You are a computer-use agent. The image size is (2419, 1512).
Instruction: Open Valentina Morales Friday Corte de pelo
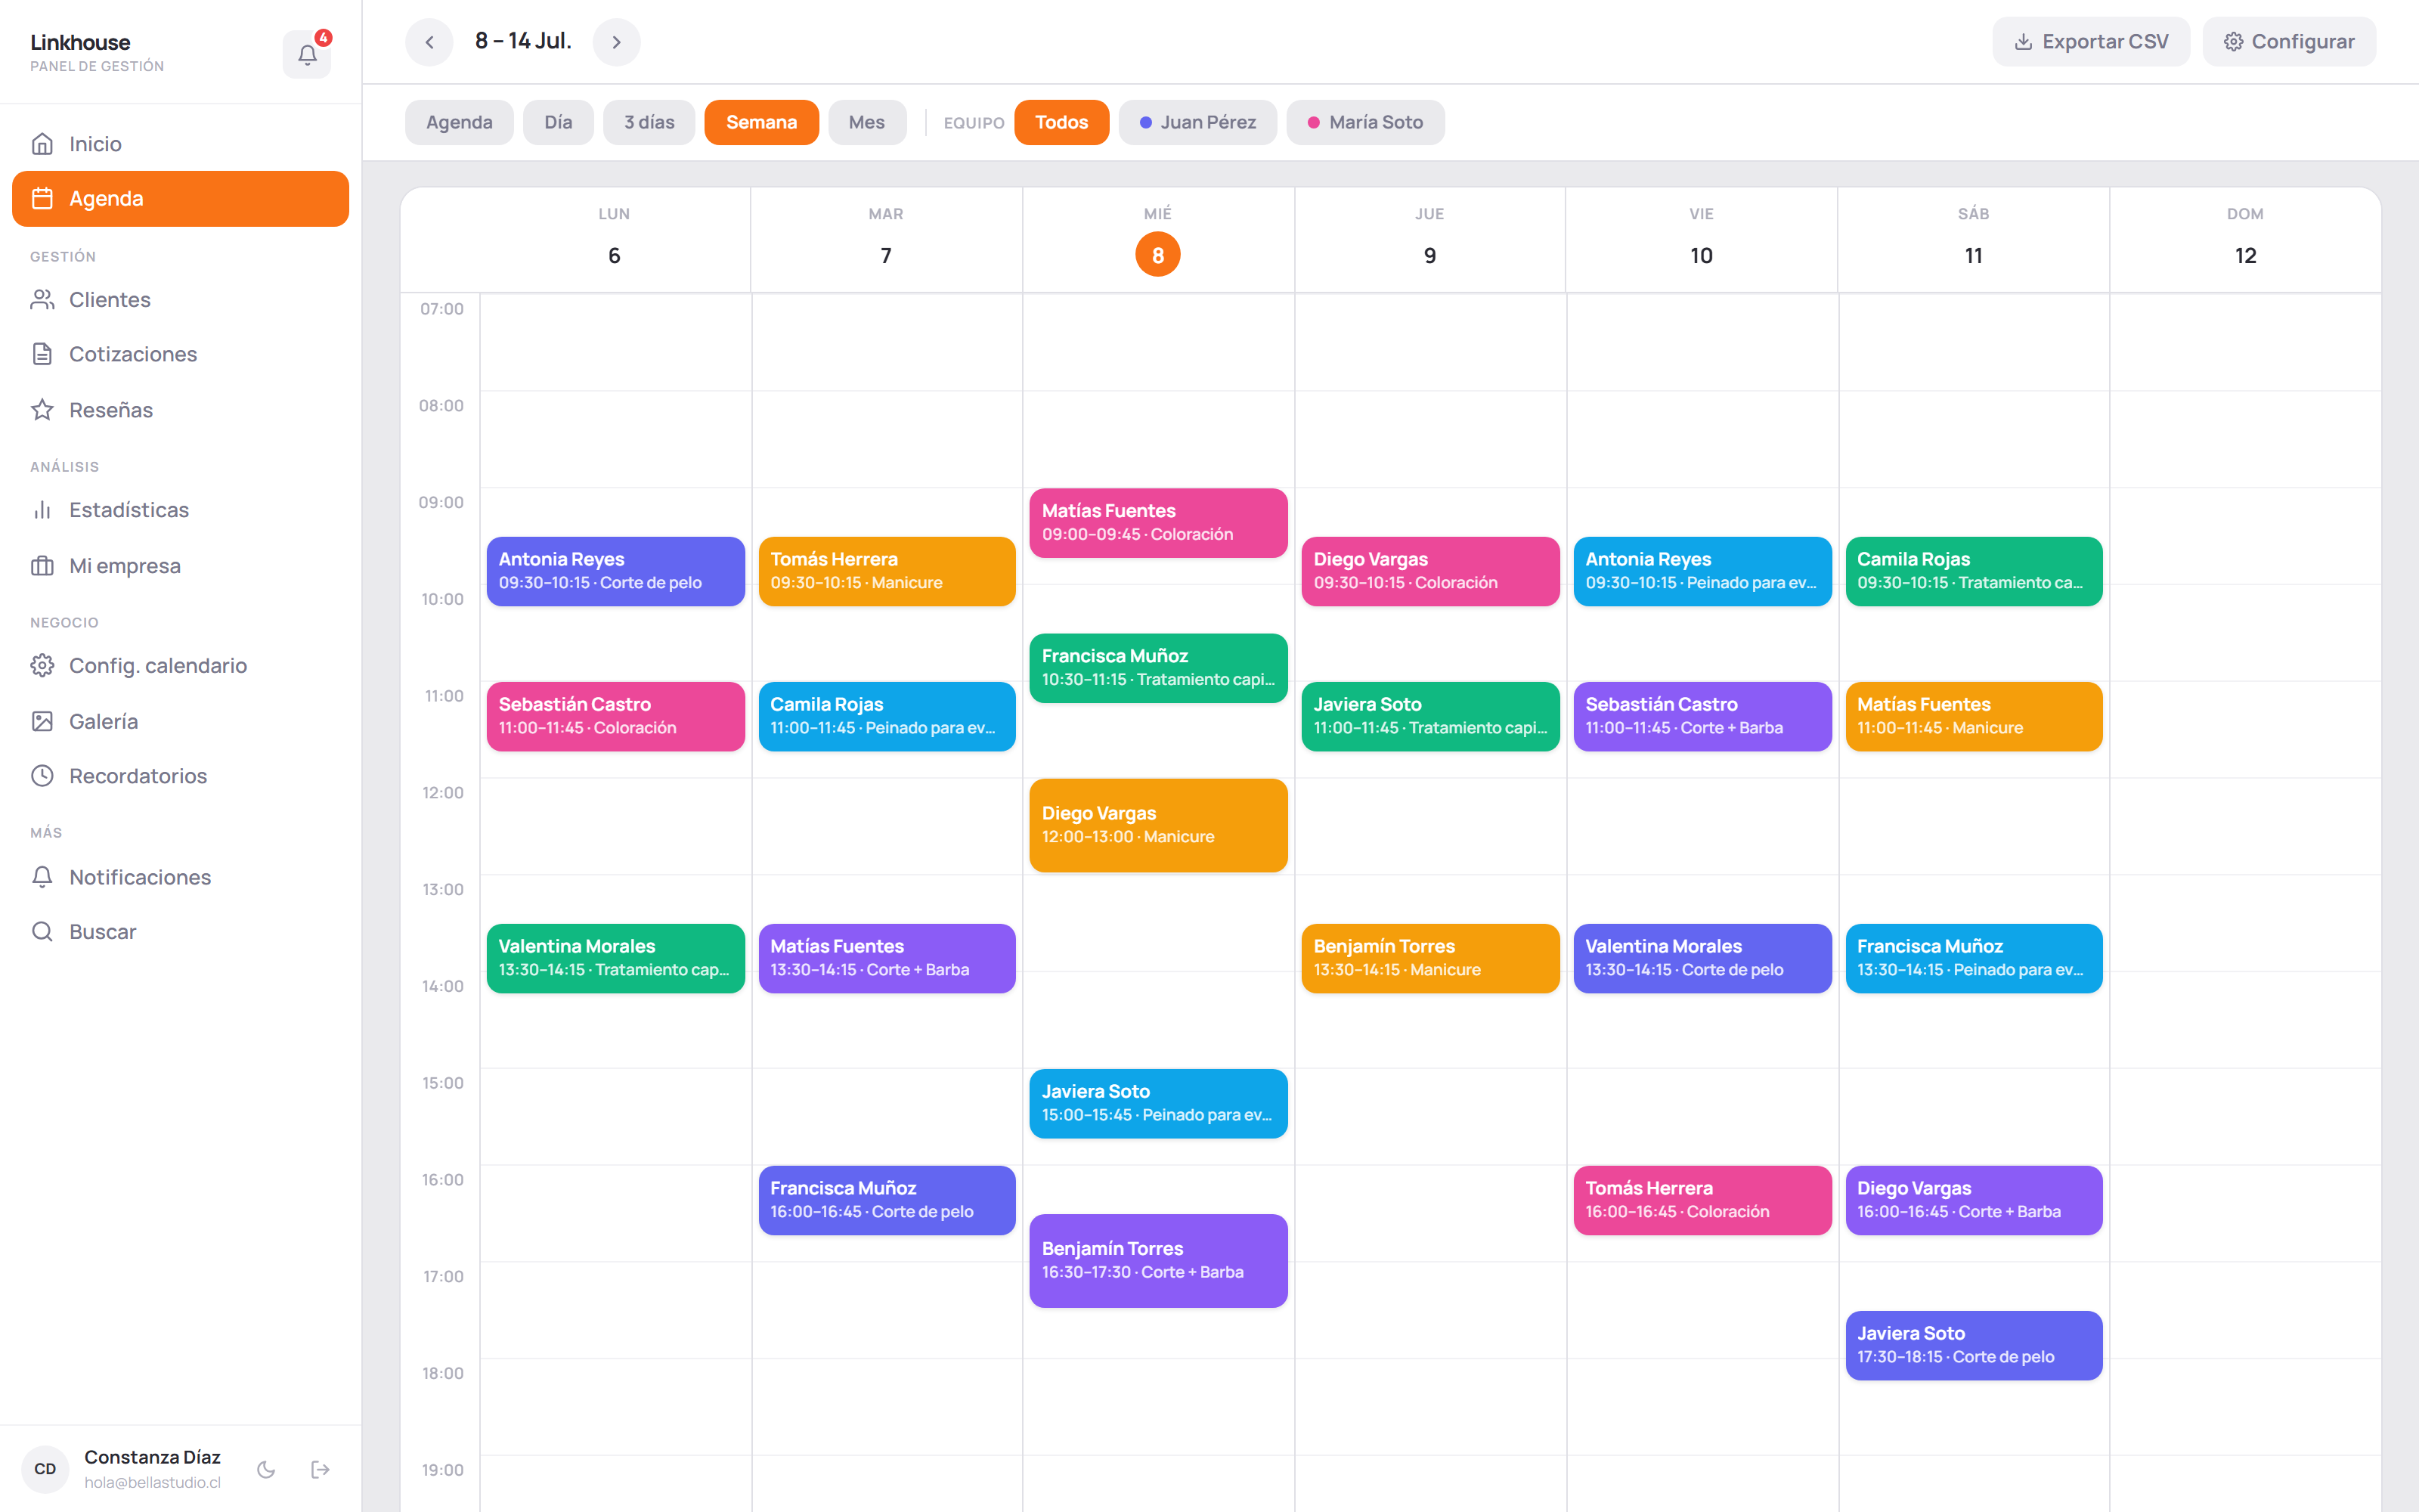pos(1702,958)
